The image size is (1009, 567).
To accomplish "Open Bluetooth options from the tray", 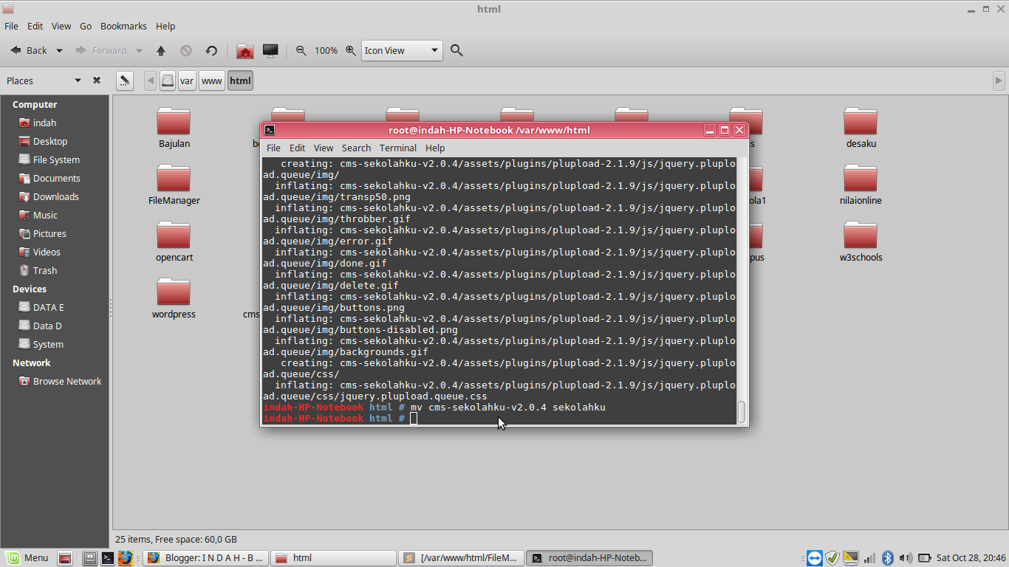I will 889,558.
